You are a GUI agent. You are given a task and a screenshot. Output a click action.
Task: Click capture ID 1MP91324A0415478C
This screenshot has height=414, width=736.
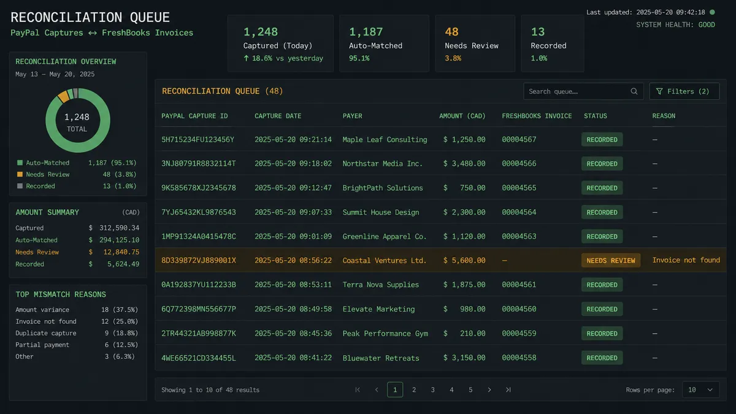[x=199, y=237]
